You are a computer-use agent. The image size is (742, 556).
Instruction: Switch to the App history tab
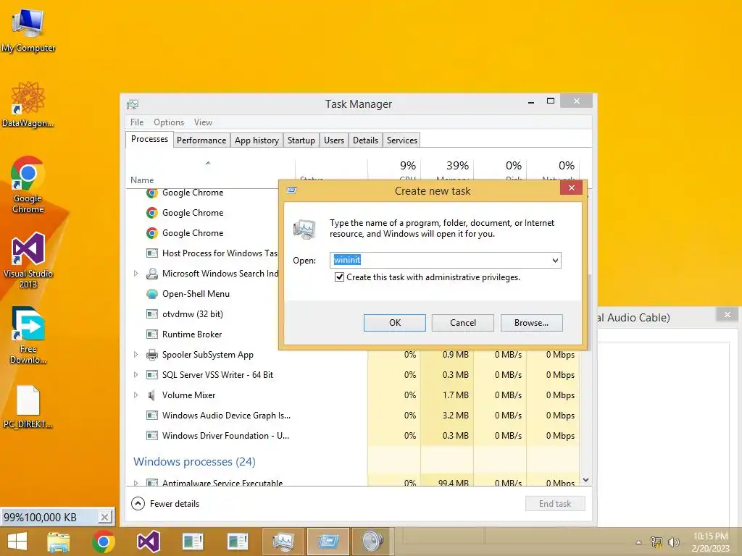257,140
